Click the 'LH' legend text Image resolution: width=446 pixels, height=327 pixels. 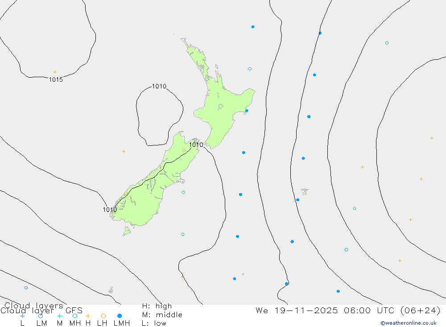tap(102, 323)
